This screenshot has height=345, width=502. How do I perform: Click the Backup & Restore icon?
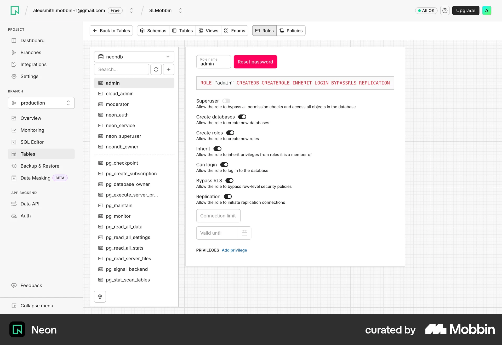[14, 166]
